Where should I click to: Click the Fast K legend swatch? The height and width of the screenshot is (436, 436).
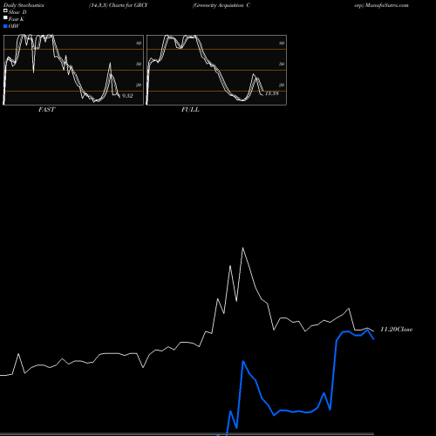[x=5, y=17]
